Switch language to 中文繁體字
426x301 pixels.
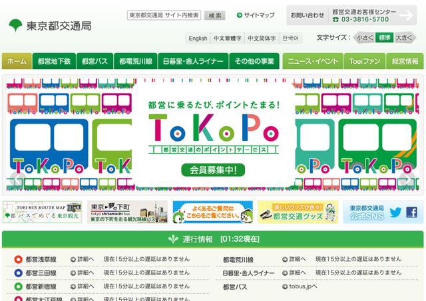click(228, 39)
